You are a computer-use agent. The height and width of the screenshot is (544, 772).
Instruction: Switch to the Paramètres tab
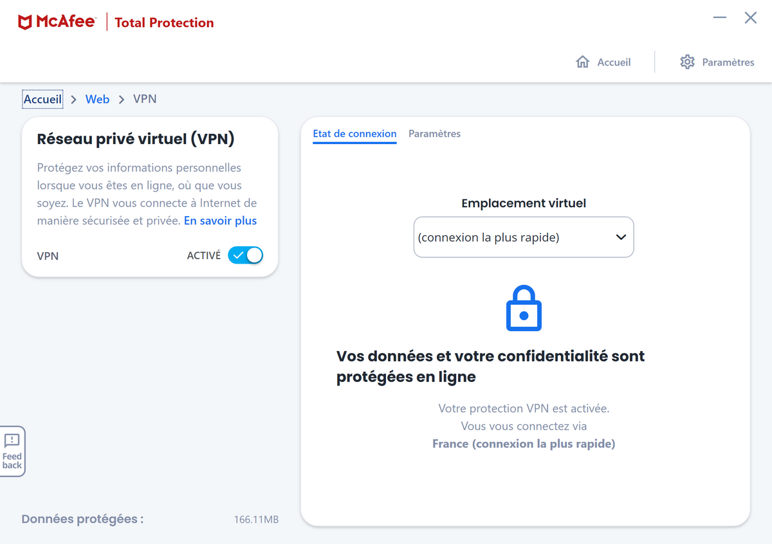(x=434, y=134)
